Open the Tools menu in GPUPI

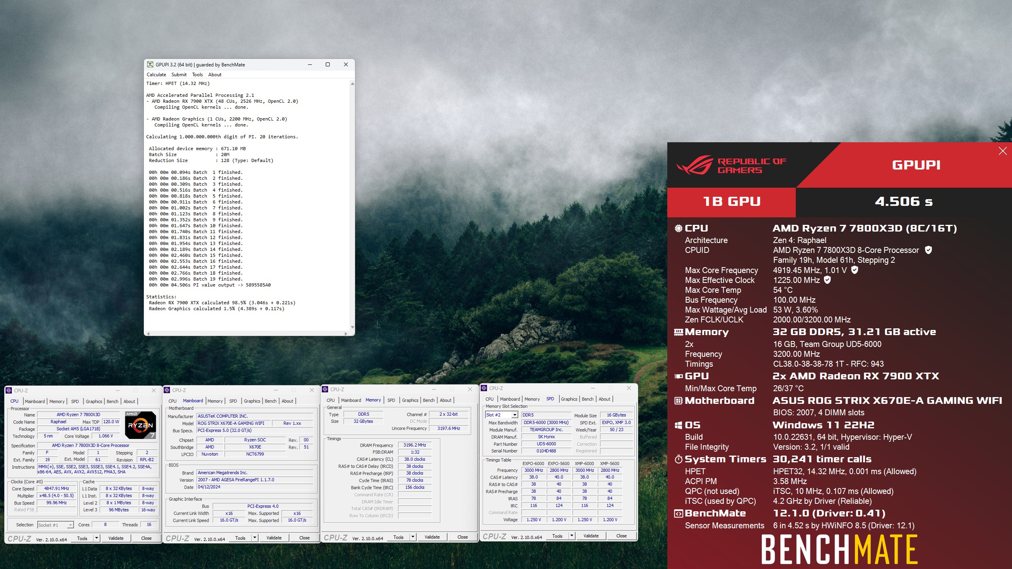click(197, 75)
